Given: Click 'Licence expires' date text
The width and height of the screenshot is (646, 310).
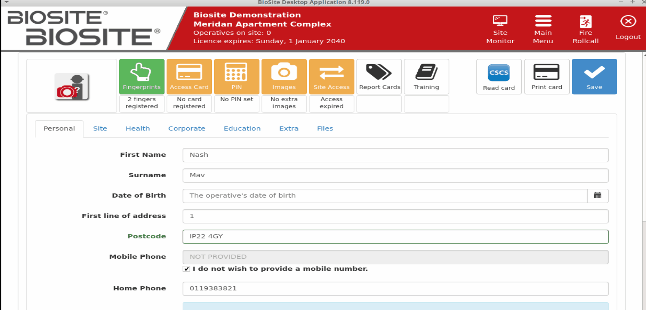Looking at the screenshot, I should point(269,41).
